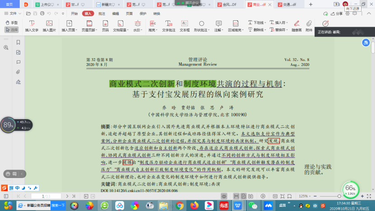Enter fullscreen mode icon
This screenshot has width=375, height=211.
[369, 196]
